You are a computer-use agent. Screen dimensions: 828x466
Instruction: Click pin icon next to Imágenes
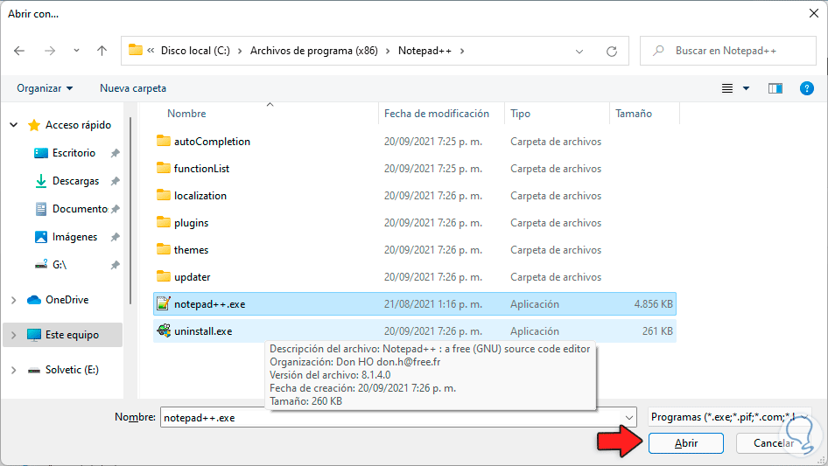click(x=115, y=238)
